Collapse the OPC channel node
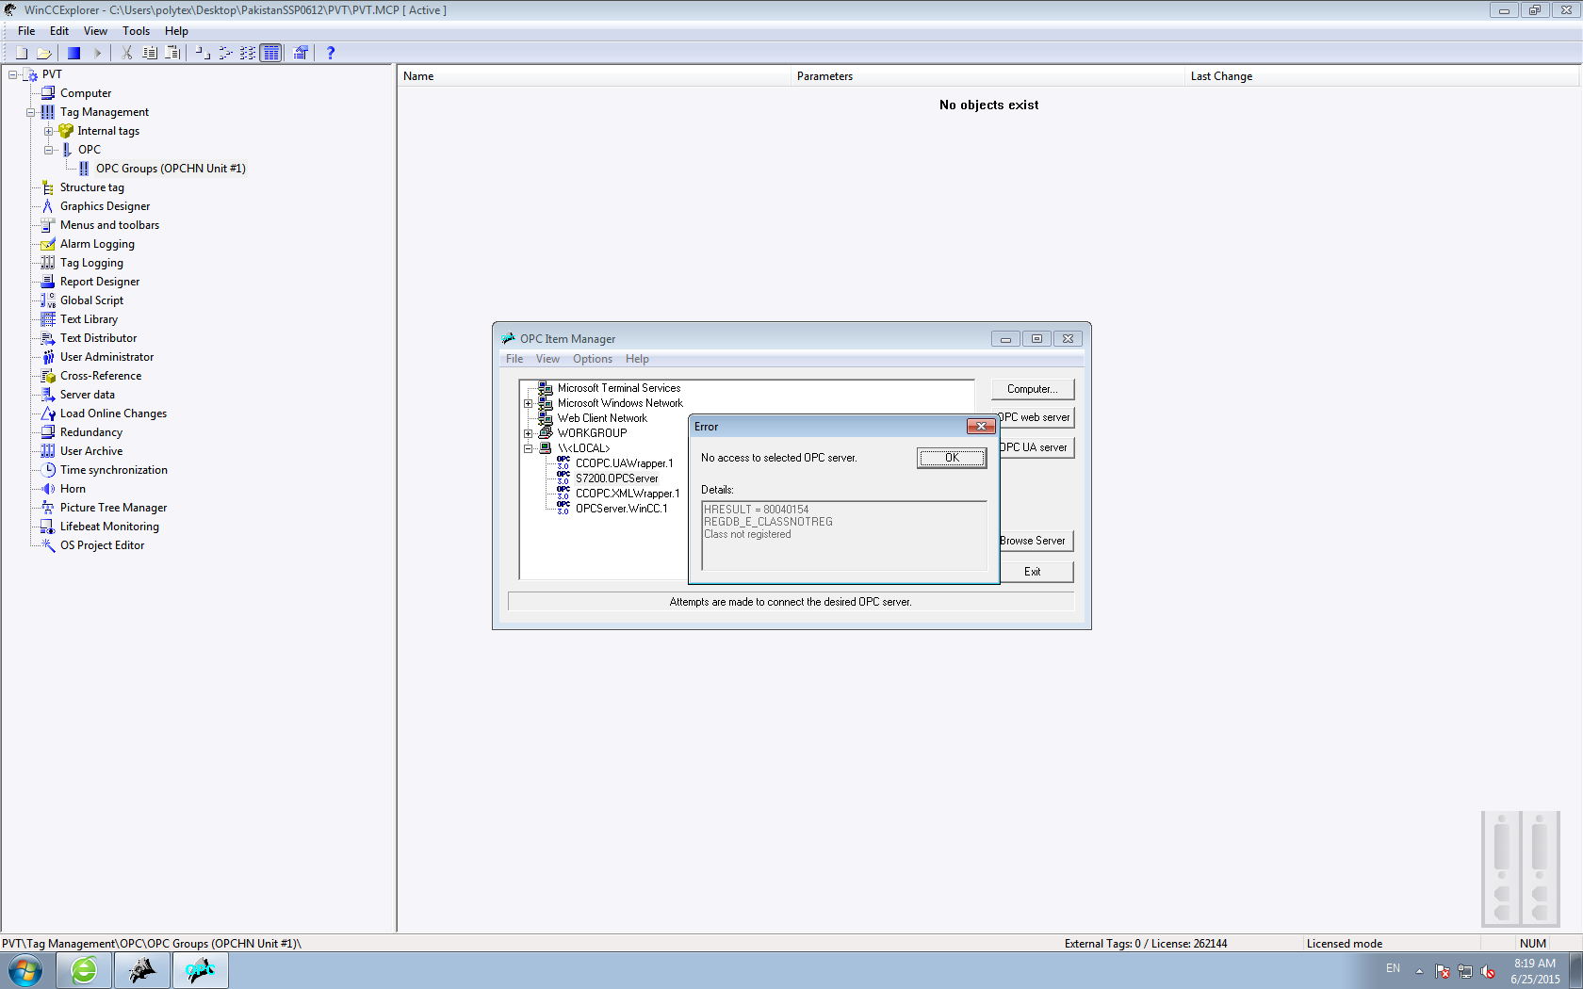Image resolution: width=1583 pixels, height=989 pixels. 49,150
